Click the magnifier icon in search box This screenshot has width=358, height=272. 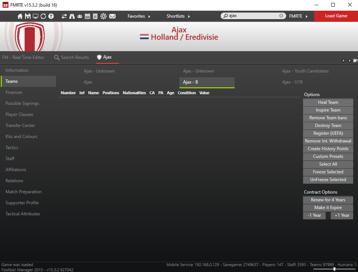point(225,15)
